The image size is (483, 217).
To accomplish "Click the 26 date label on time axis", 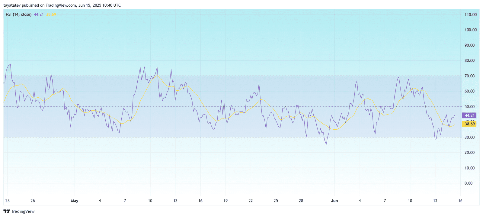I will pos(33,201).
